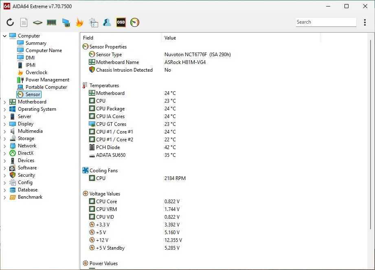Image resolution: width=375 pixels, height=270 pixels.
Task: Select the CPU IA Cores row
Action: [x=132, y=116]
